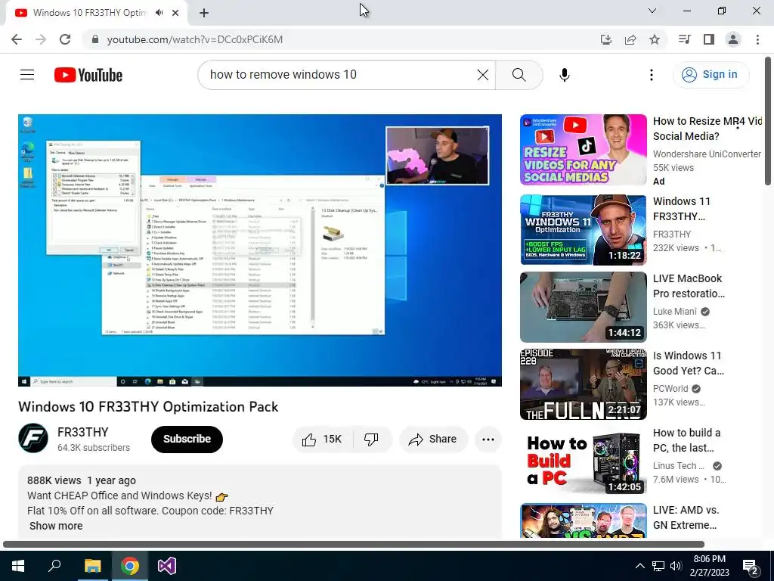Bookmark this page with star icon

[654, 39]
